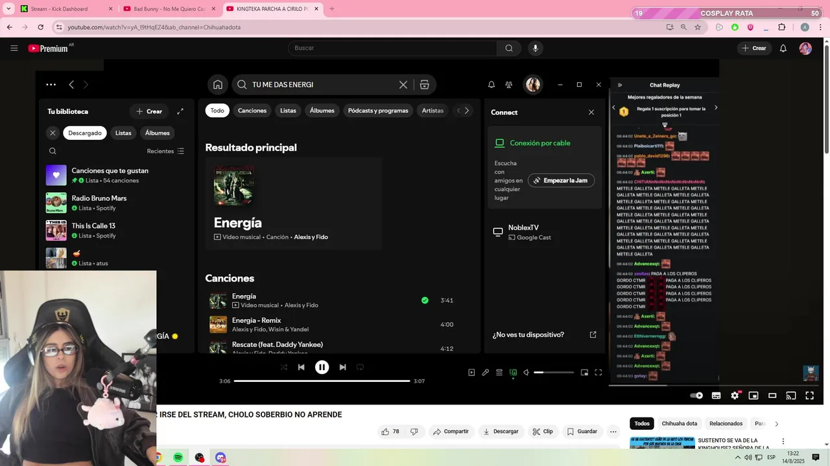This screenshot has width=830, height=466.
Task: Open Spotify from Windows taskbar
Action: point(178,458)
